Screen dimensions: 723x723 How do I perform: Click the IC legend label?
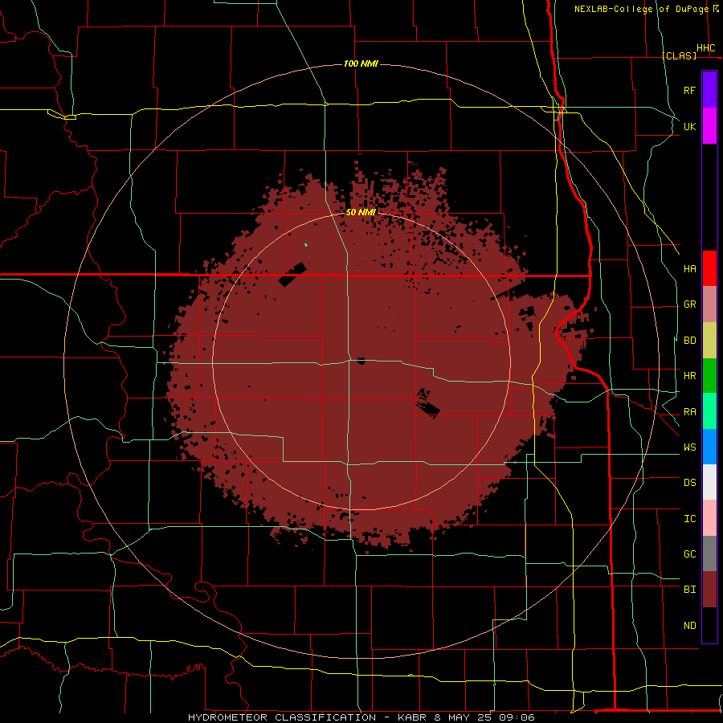click(x=689, y=519)
